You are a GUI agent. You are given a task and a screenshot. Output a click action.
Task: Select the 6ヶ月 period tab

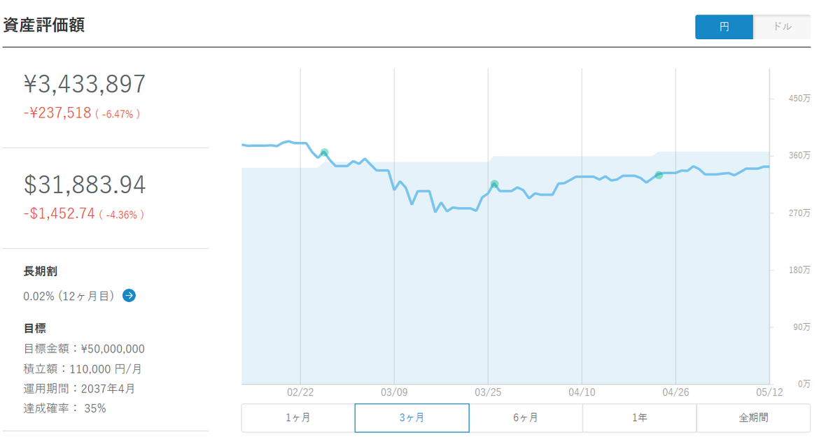click(x=526, y=418)
